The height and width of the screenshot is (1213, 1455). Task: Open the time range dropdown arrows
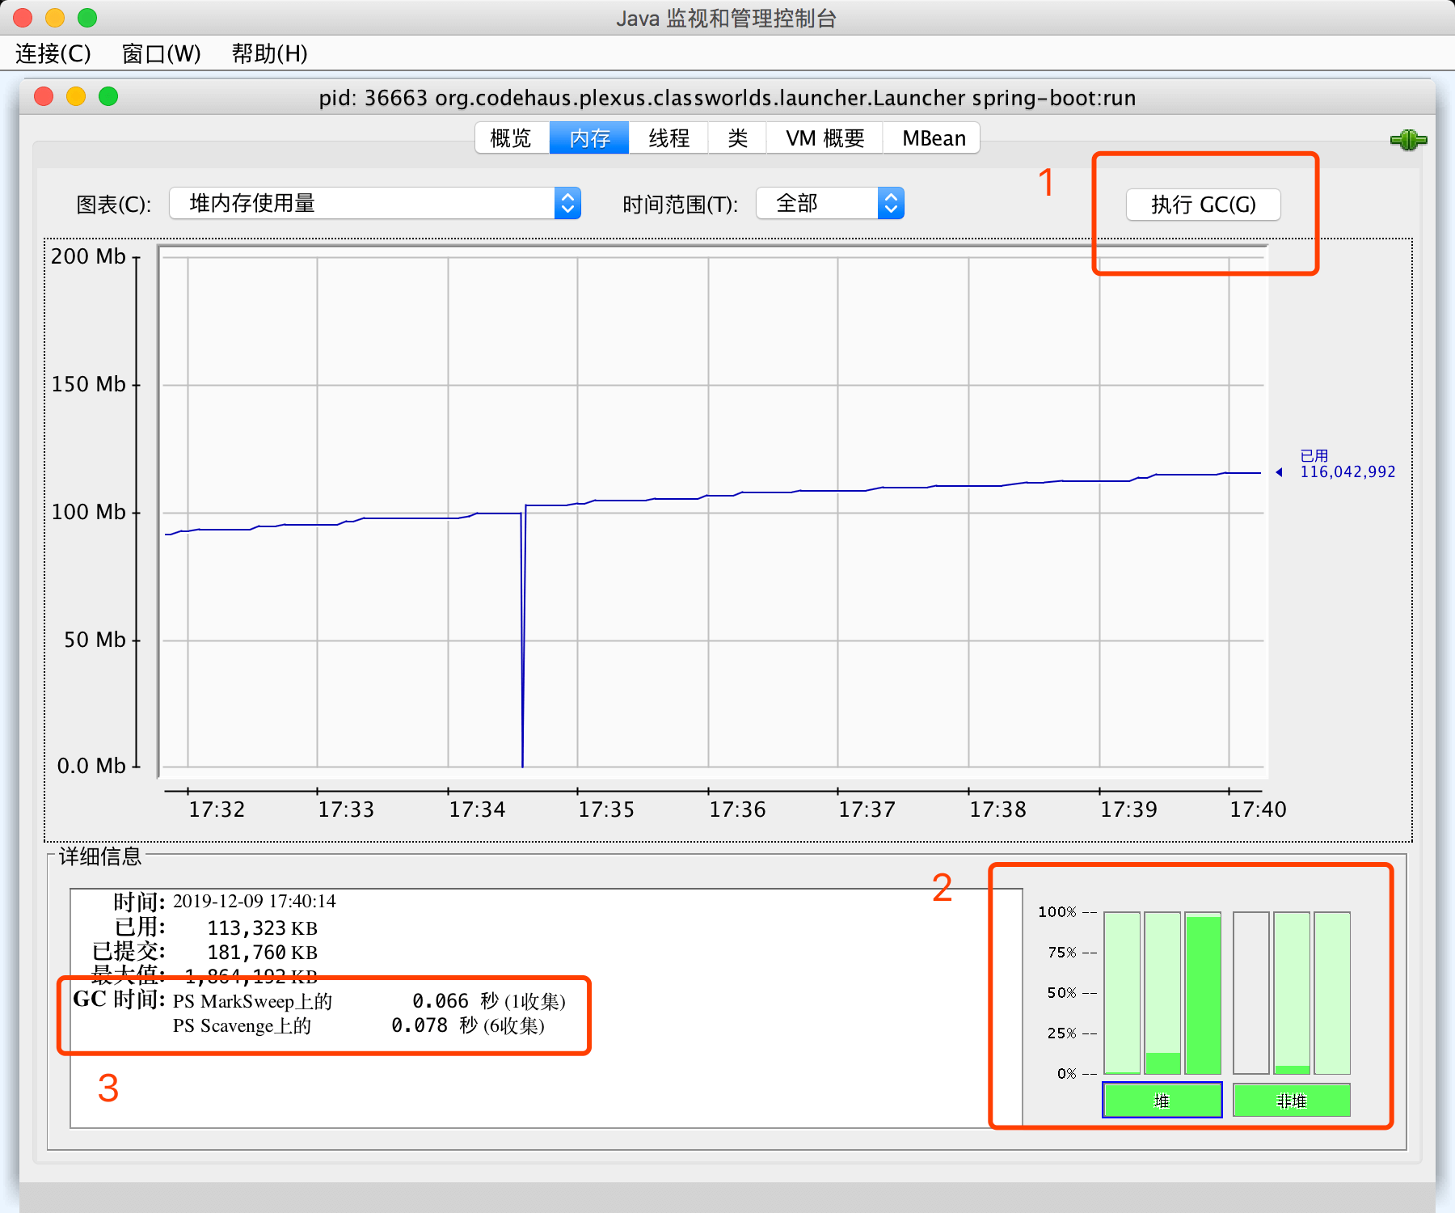click(x=891, y=204)
